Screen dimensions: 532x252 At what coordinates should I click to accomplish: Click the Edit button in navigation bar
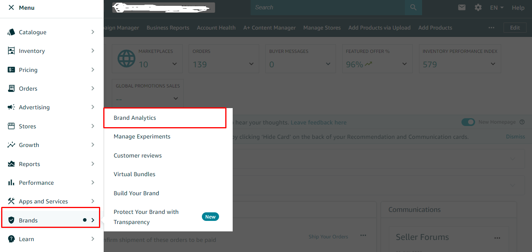click(x=515, y=28)
